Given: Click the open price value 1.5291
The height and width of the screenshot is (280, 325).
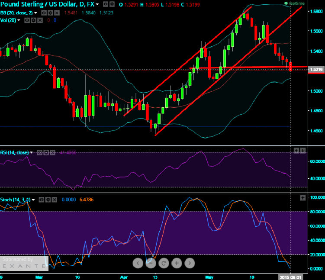Looking at the screenshot, I should pos(131,5).
